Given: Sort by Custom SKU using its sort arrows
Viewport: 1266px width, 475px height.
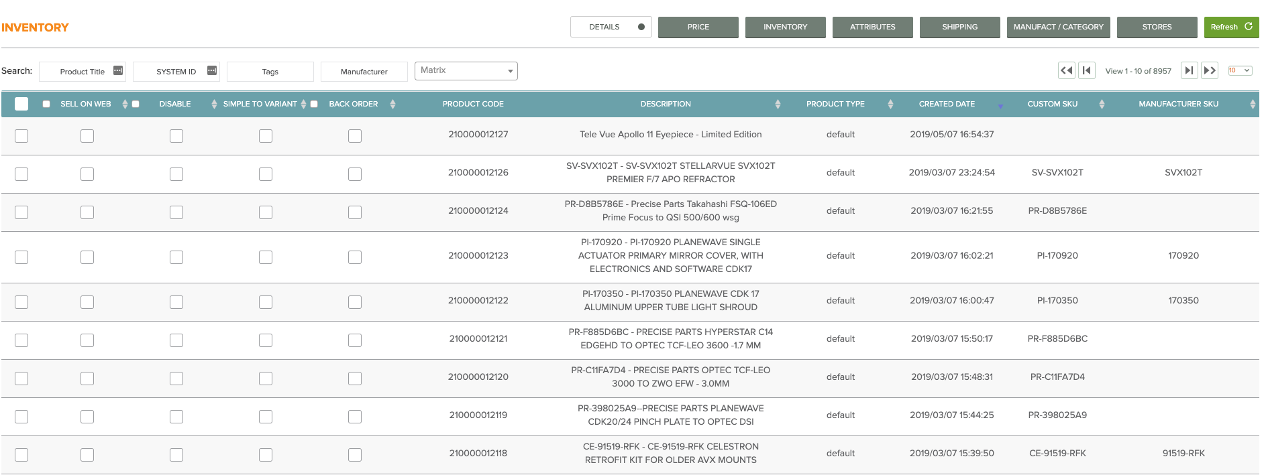Looking at the screenshot, I should (1102, 104).
